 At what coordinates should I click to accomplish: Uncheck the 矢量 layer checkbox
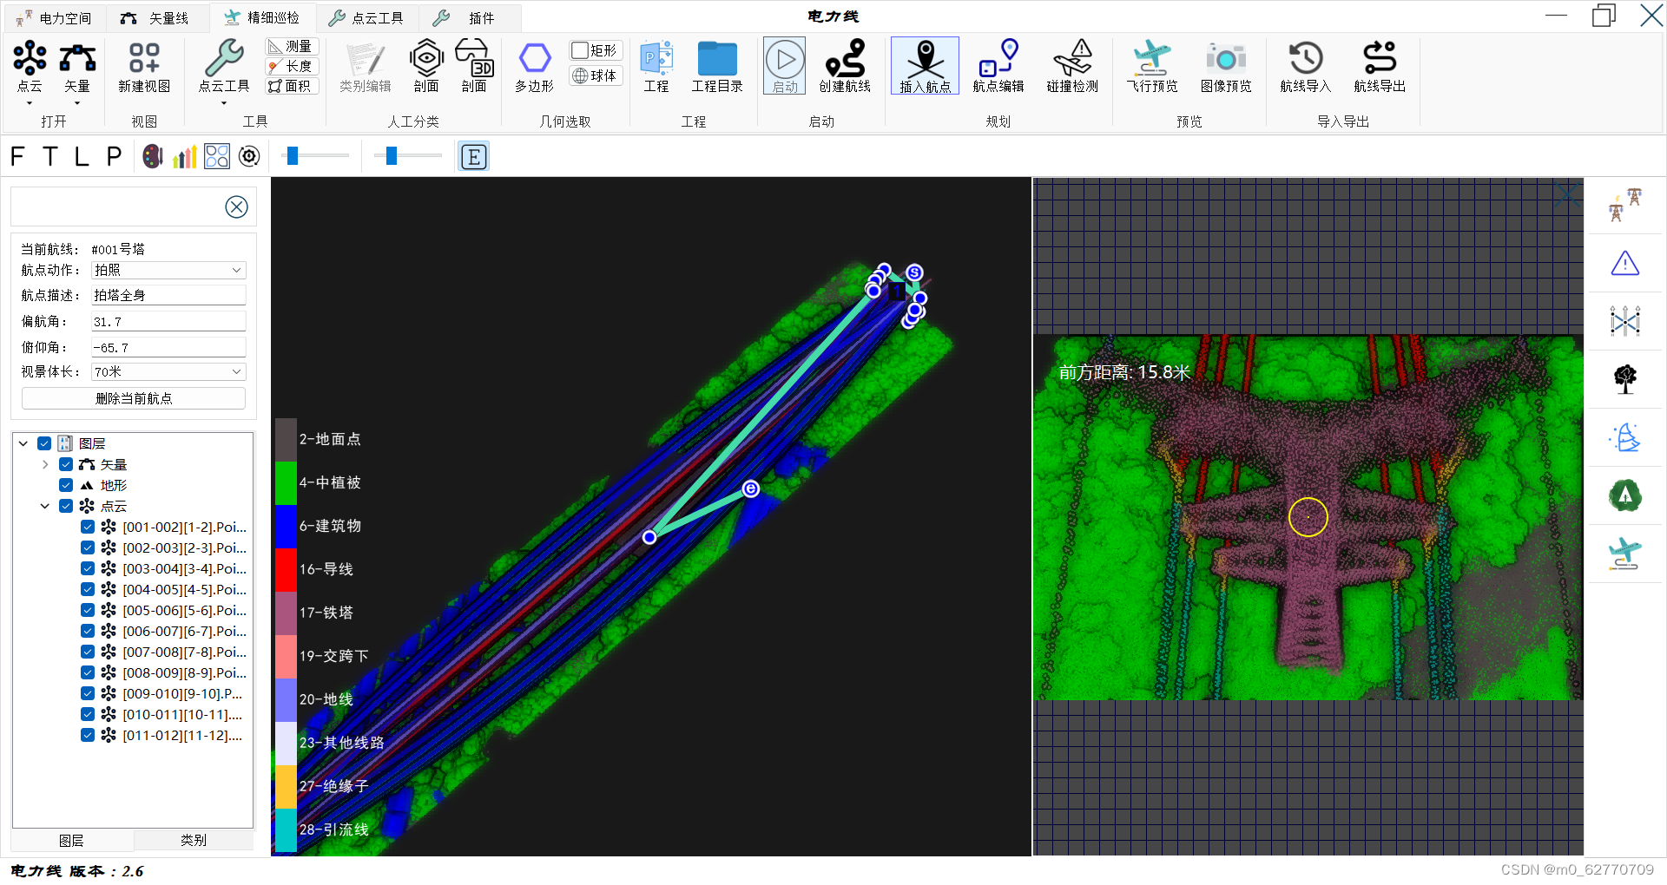66,464
